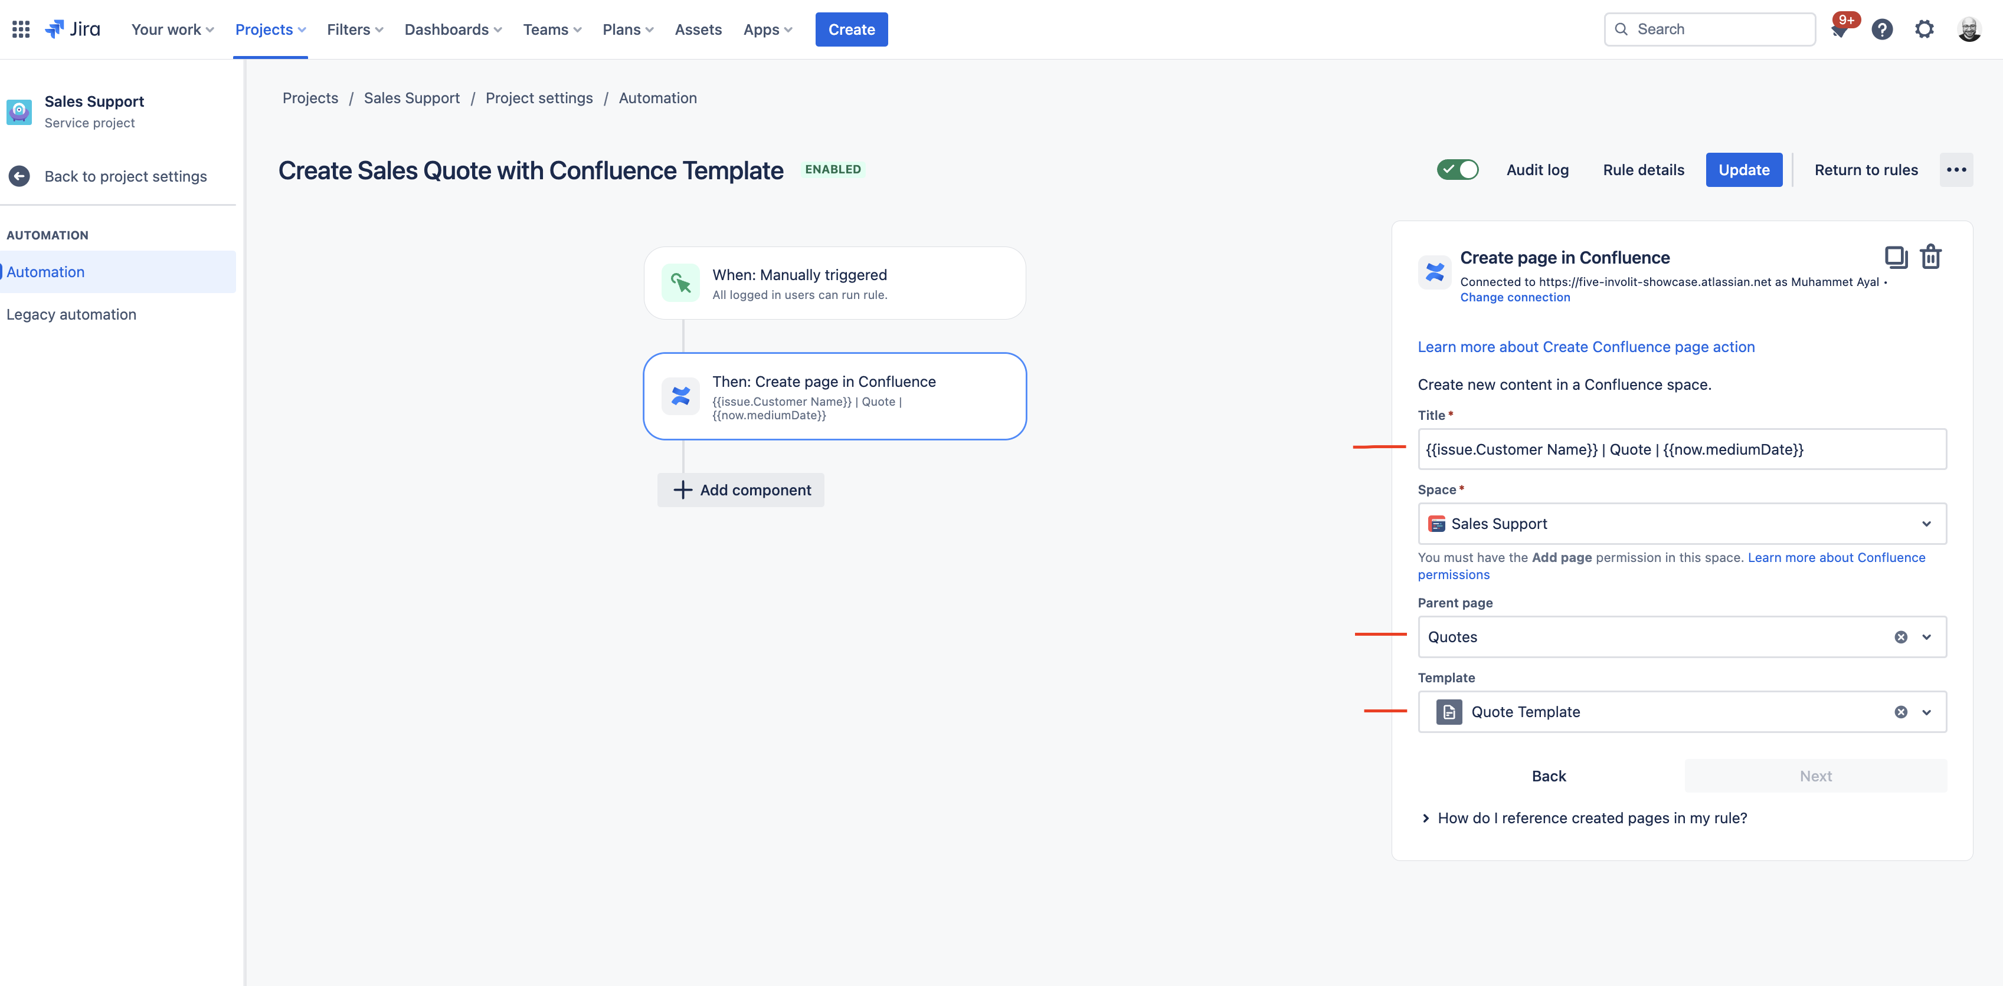Open the Audit log

pos(1537,169)
